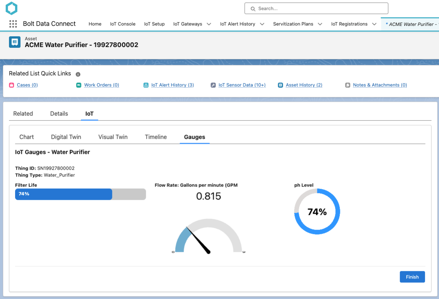439x299 pixels.
Task: Click the Thing ID SN19927800002 text
Action: (45, 168)
